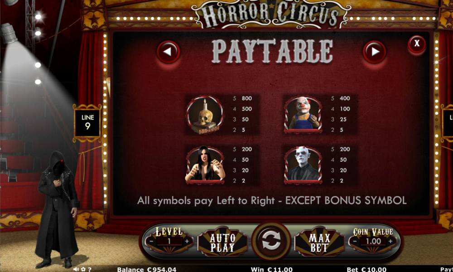Screen dimensions: 453x272
Task: Click the Level value field
Action: [x=169, y=241]
